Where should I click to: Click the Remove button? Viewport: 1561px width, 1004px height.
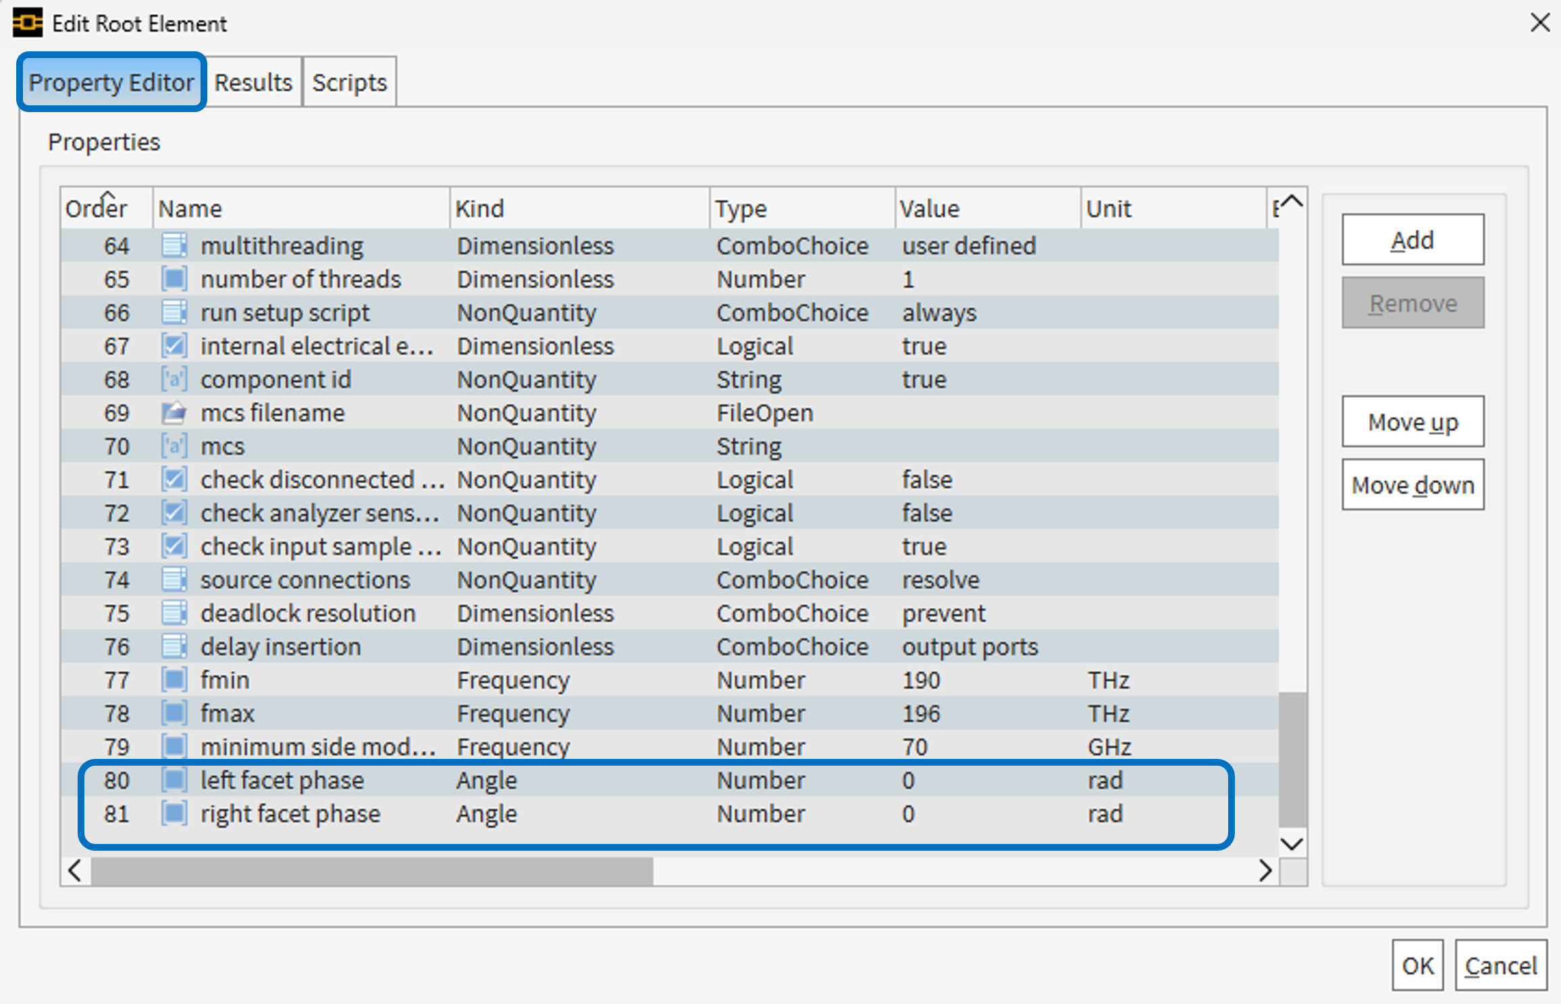click(1412, 303)
